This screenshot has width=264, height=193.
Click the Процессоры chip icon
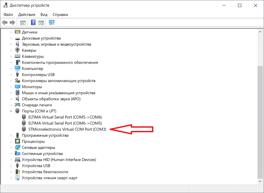17,141
